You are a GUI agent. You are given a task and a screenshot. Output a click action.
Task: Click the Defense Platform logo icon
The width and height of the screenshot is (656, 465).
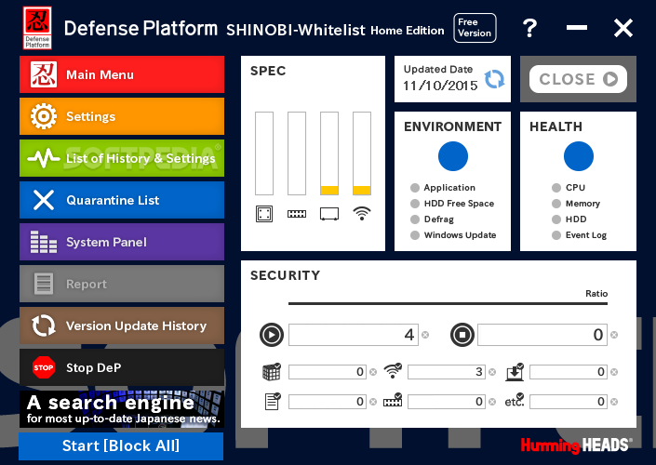37,28
